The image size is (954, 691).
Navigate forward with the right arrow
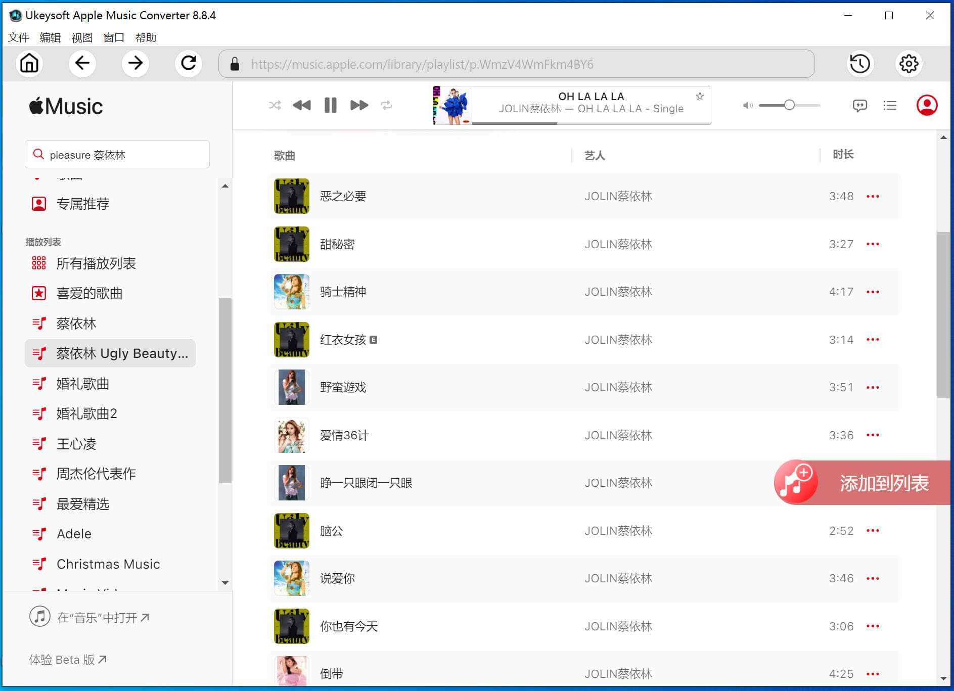coord(135,64)
